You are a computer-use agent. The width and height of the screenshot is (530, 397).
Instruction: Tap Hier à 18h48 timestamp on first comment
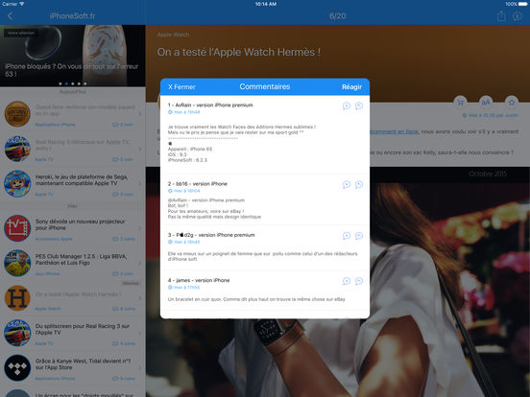[184, 112]
